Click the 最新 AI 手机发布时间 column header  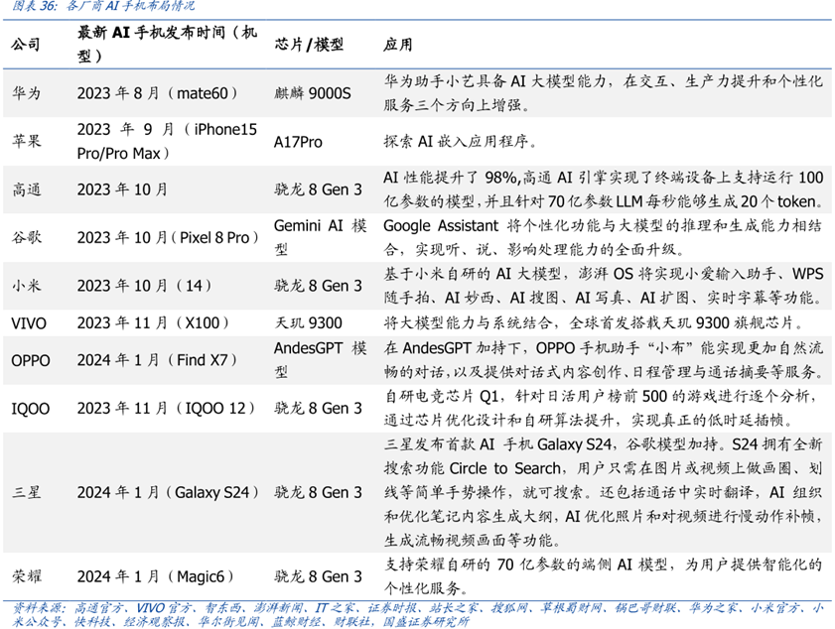tap(167, 46)
